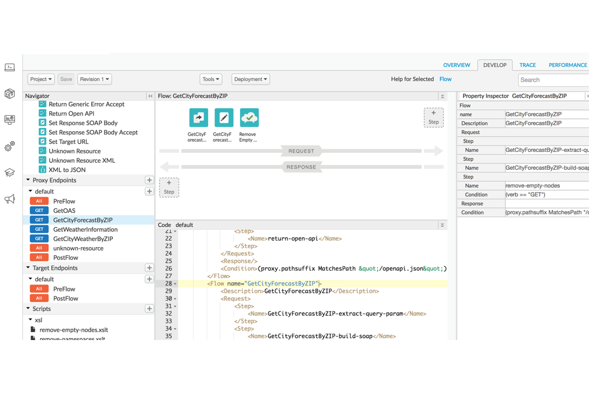Open the education graduation cap icon in sidebar
The width and height of the screenshot is (589, 393).
tap(10, 173)
